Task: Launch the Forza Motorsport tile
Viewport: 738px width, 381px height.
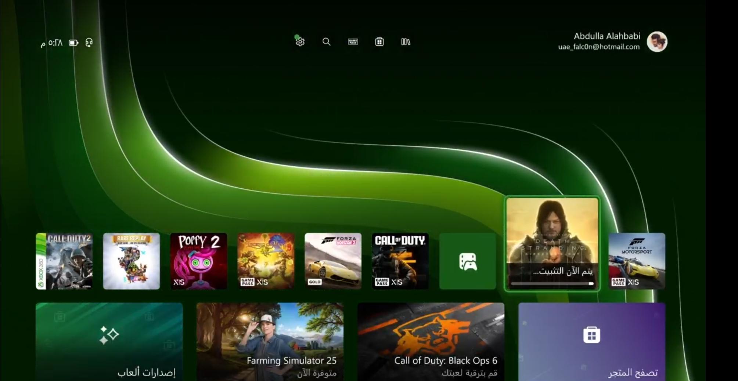Action: [x=637, y=261]
